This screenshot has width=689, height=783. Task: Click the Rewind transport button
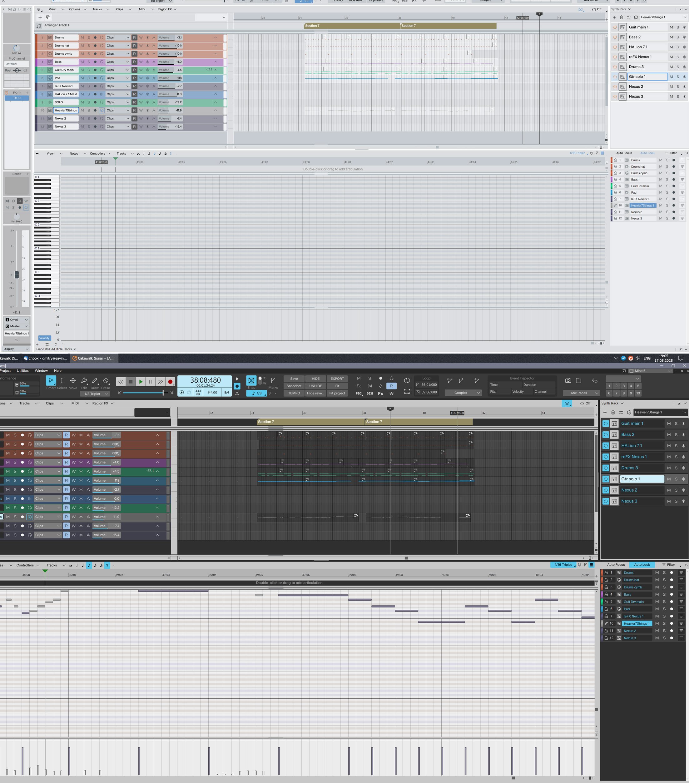(121, 382)
